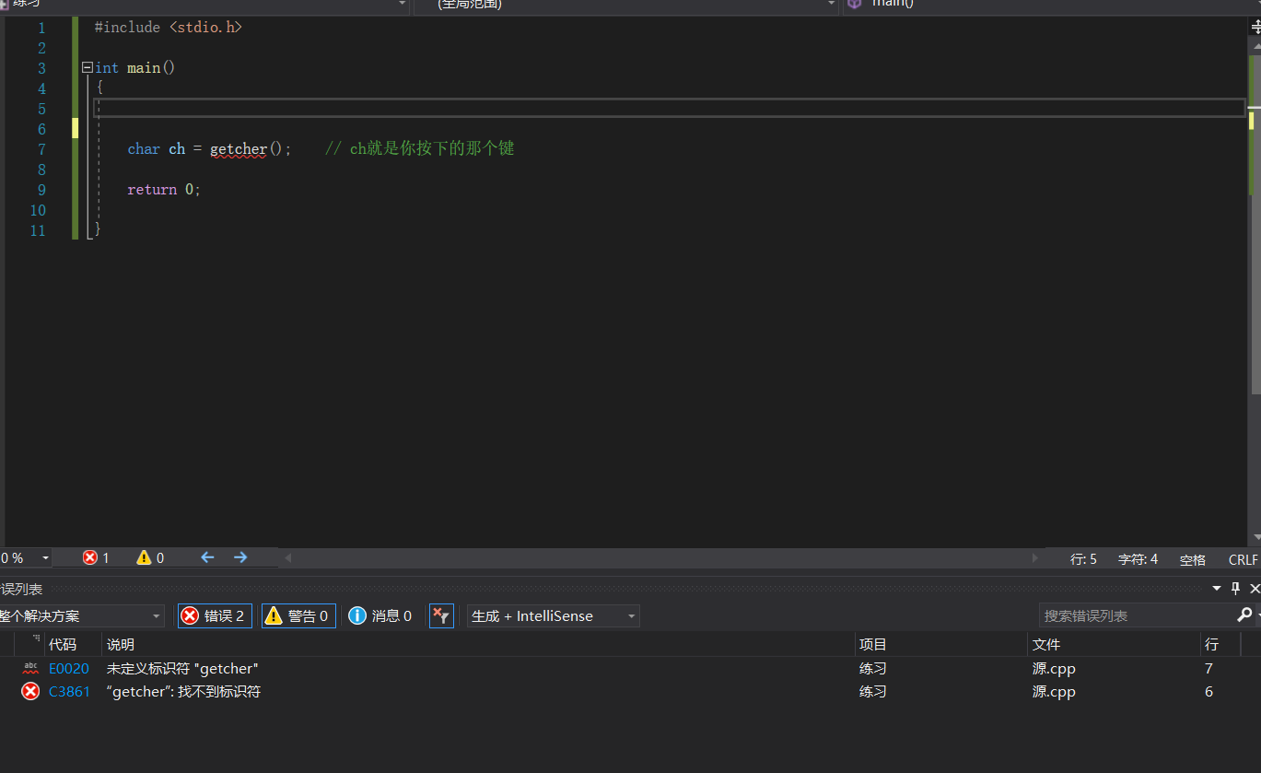Click the yellow warning count indicator under editor

click(x=150, y=557)
